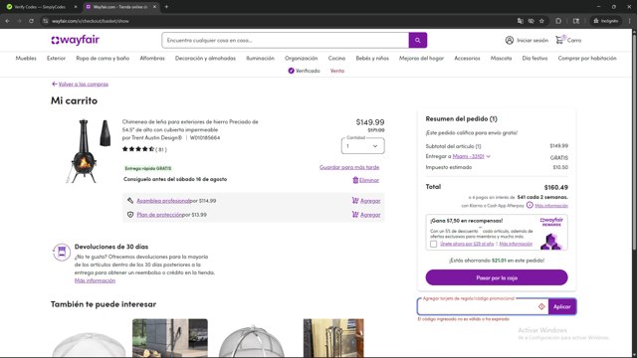Click the Eliminar link
The image size is (637, 358).
pyautogui.click(x=369, y=180)
